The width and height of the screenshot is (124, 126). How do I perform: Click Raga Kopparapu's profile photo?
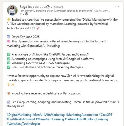[12, 10]
